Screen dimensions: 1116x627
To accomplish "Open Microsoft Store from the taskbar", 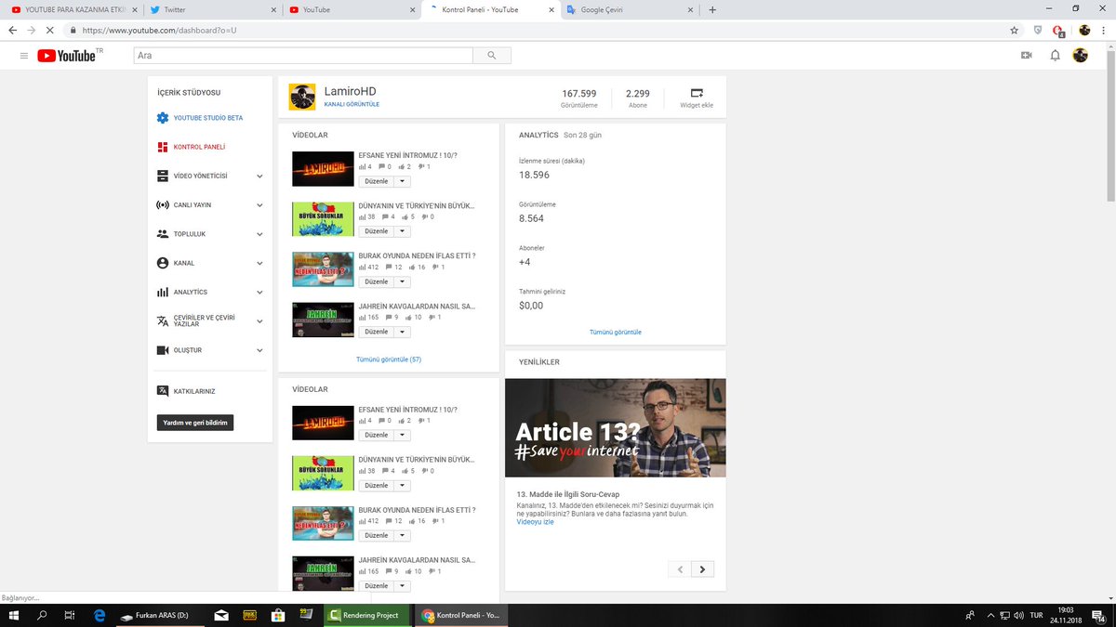I will (277, 615).
